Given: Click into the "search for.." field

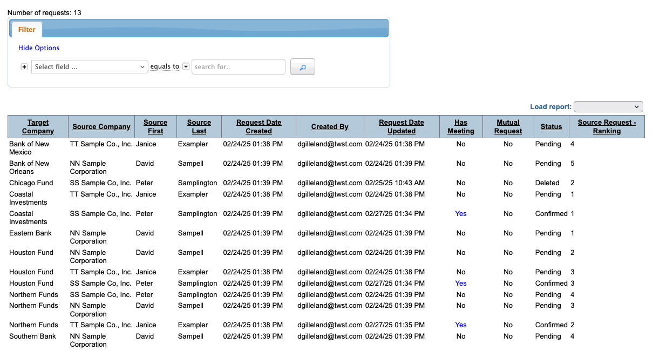Looking at the screenshot, I should coord(238,67).
